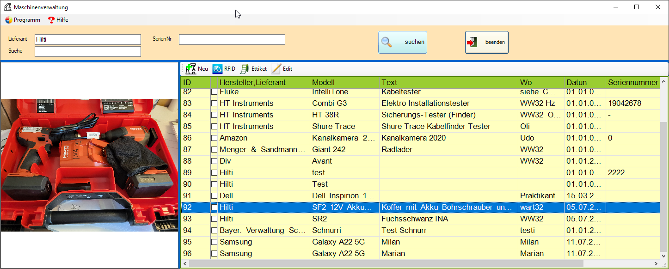Screen dimensions: 669x269
Task: Open the Programm menu
Action: (x=23, y=20)
